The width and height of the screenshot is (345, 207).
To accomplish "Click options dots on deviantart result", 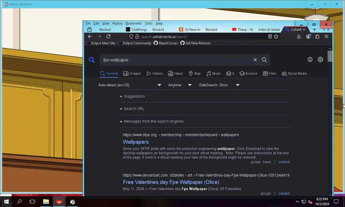I will coord(275,194).
